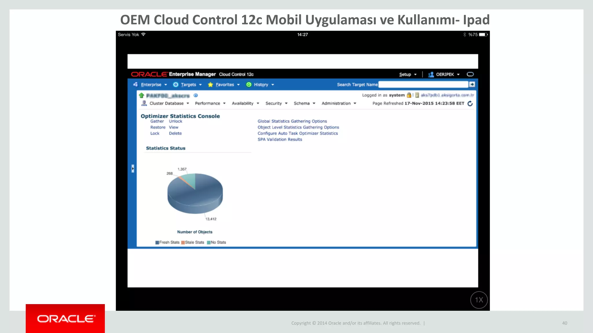593x333 pixels.
Task: Click the refresh page icon
Action: pos(470,103)
